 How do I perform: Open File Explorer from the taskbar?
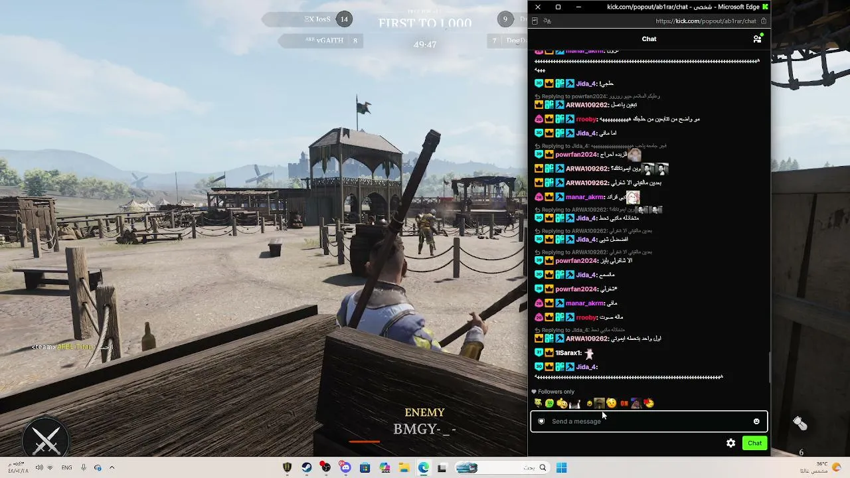coord(404,468)
